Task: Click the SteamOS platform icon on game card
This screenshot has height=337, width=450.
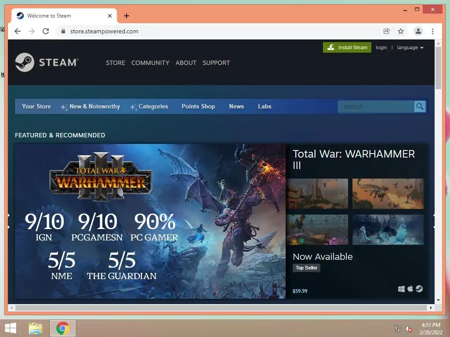Action: click(x=419, y=289)
